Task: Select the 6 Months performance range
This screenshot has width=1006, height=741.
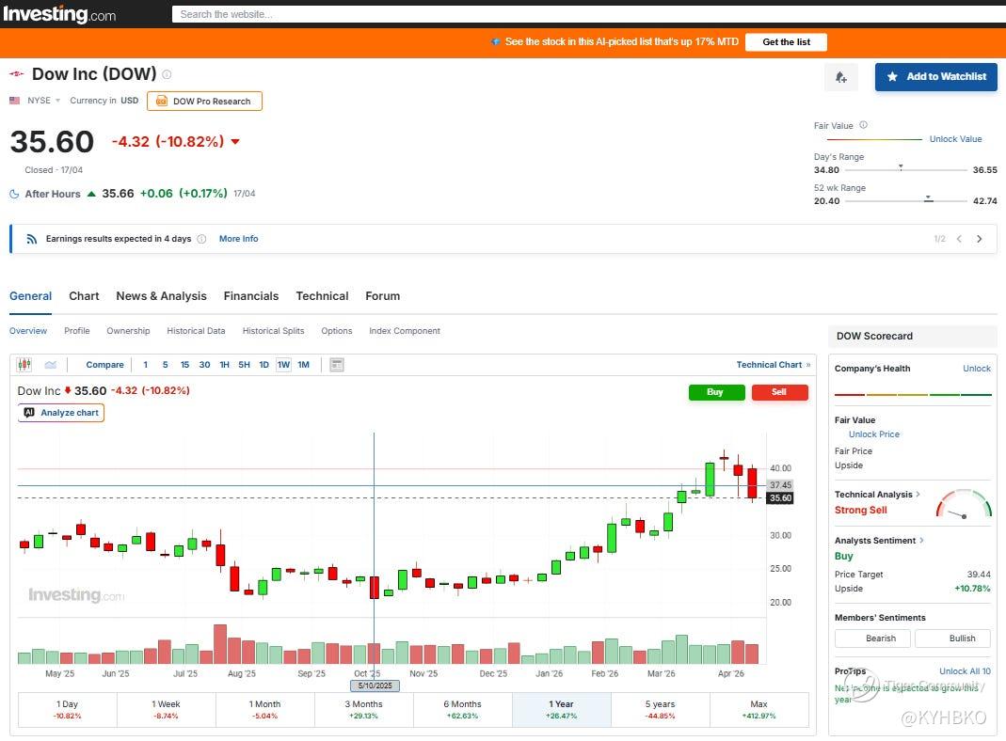Action: click(x=463, y=710)
